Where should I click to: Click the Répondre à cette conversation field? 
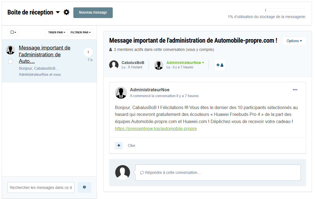coord(218,172)
